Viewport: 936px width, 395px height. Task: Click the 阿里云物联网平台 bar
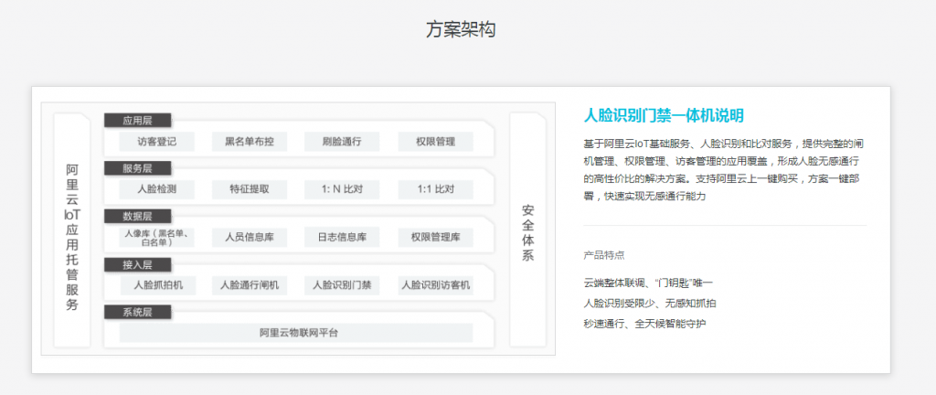point(296,333)
